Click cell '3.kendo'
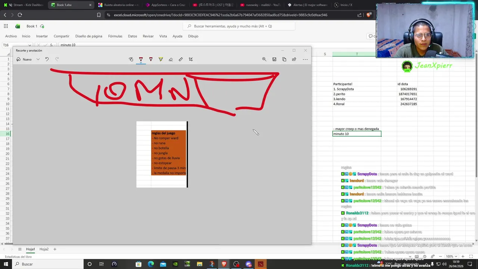This screenshot has height=269, width=478. (357, 99)
